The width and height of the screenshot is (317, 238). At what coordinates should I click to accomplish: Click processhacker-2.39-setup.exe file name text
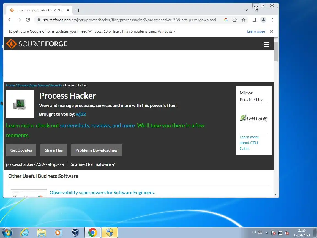pos(35,164)
